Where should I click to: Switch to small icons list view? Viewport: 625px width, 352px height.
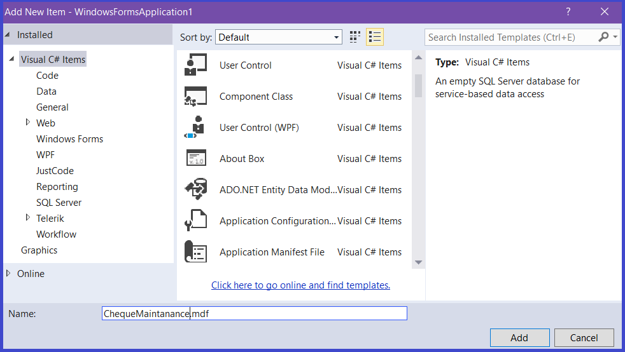[x=375, y=37]
